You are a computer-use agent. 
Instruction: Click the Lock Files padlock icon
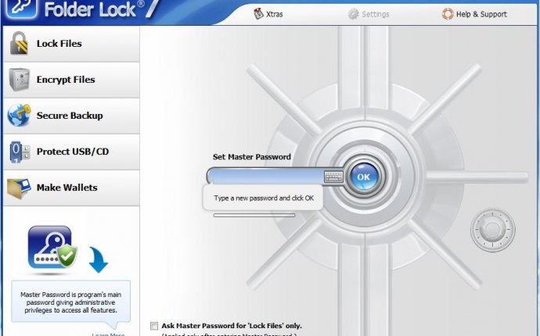(x=19, y=43)
